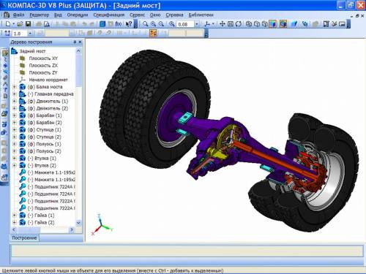Image resolution: width=366 pixels, height=274 pixels.
Task: Toggle shaded rendering display mode
Action: tap(273, 24)
